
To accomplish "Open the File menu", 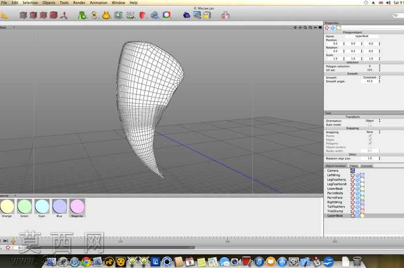I will (4, 2).
